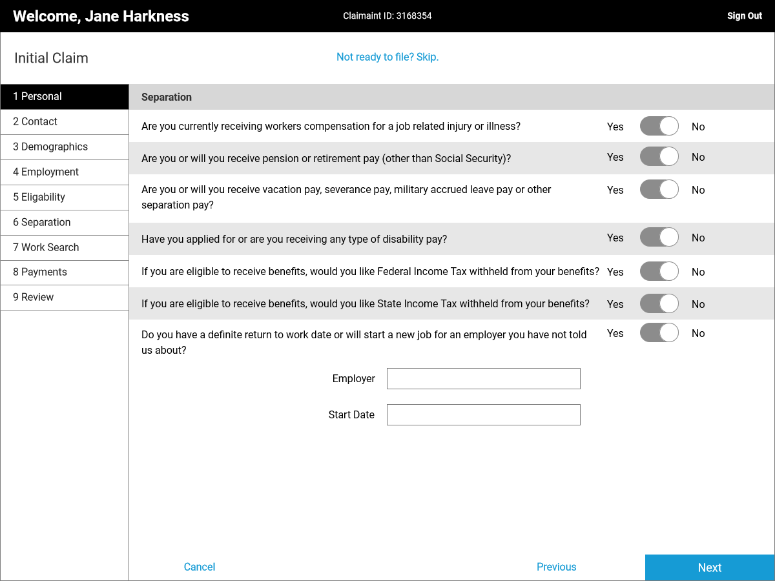
Task: Cancel the initial claim form
Action: coord(200,567)
